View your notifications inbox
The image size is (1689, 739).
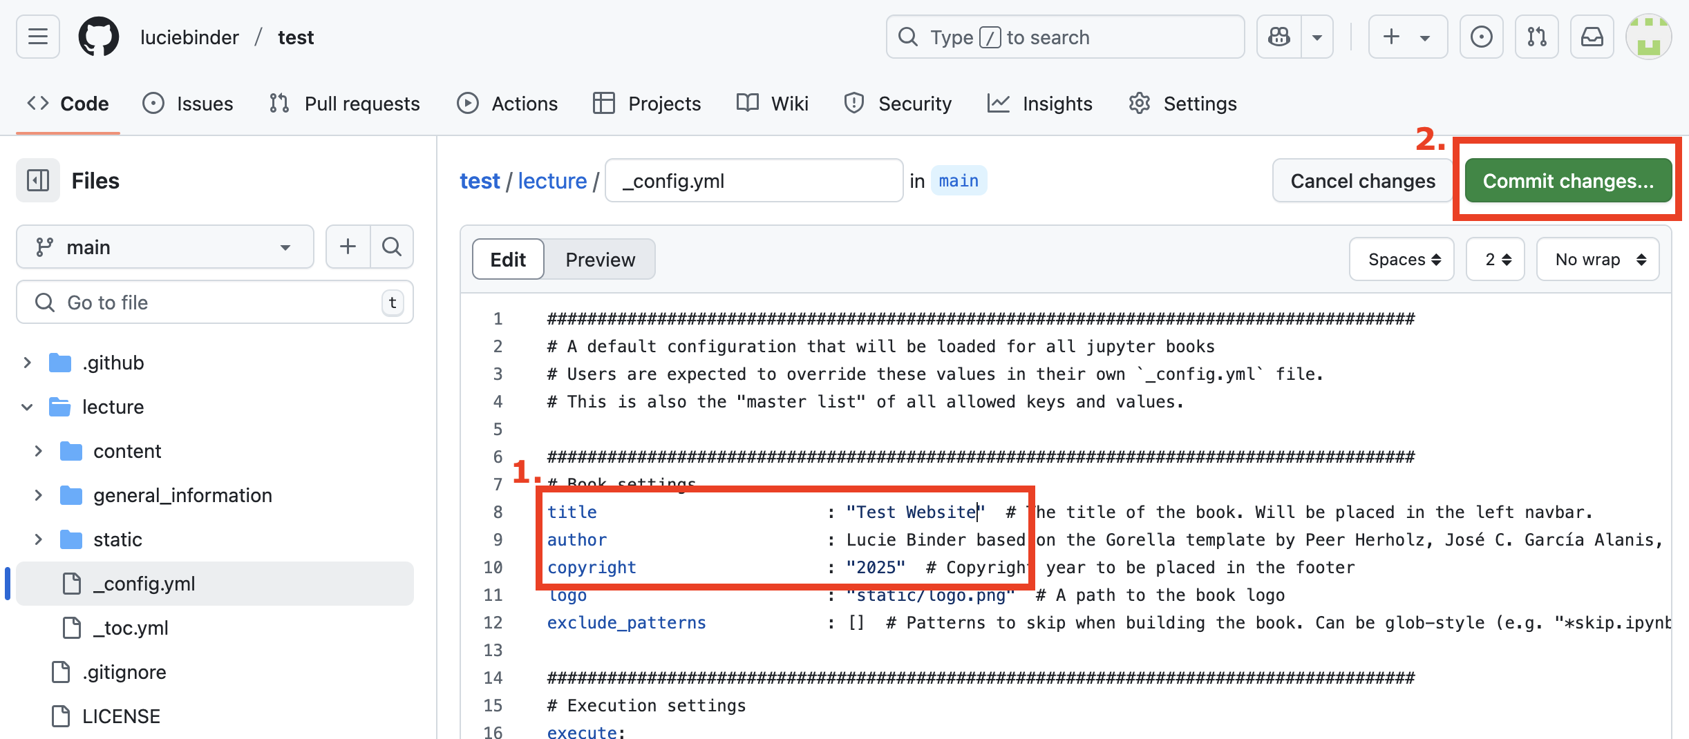click(x=1592, y=37)
